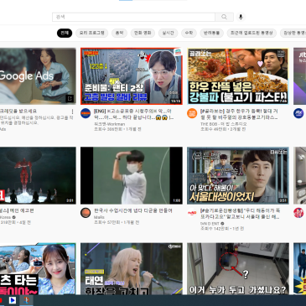Focus the 검색 search input field
This screenshot has width=306, height=306.
click(x=133, y=17)
